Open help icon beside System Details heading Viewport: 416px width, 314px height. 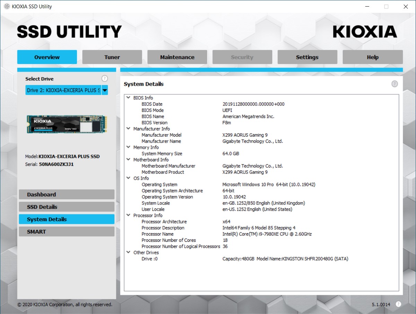395,84
